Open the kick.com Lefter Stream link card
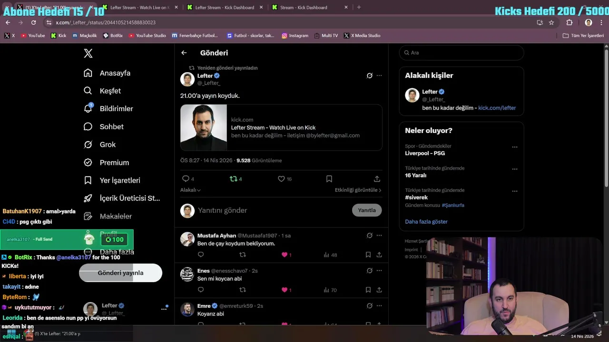This screenshot has height=342, width=609. (x=281, y=127)
